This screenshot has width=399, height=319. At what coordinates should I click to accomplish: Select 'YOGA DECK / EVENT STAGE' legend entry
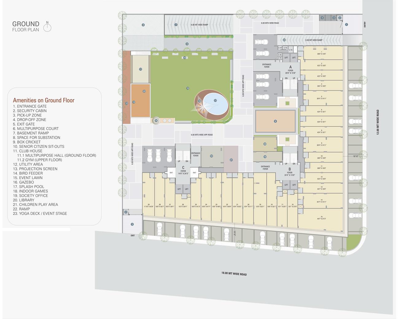pos(40,213)
